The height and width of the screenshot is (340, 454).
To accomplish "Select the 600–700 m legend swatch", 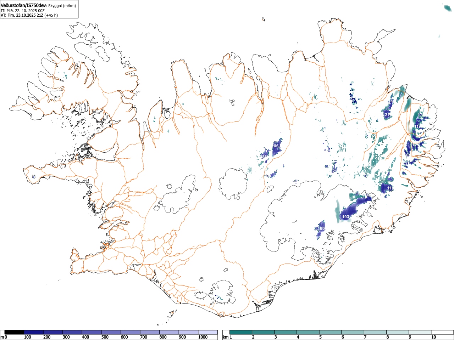I will pyautogui.click(x=131, y=332).
